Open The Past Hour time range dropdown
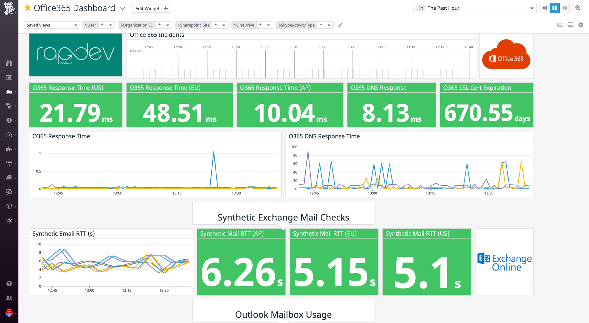The width and height of the screenshot is (589, 323). coord(474,8)
